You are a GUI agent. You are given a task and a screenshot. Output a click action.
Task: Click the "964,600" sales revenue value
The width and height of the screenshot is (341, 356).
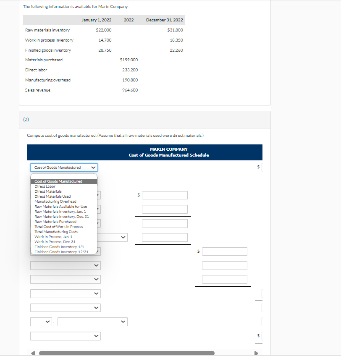click(x=130, y=90)
